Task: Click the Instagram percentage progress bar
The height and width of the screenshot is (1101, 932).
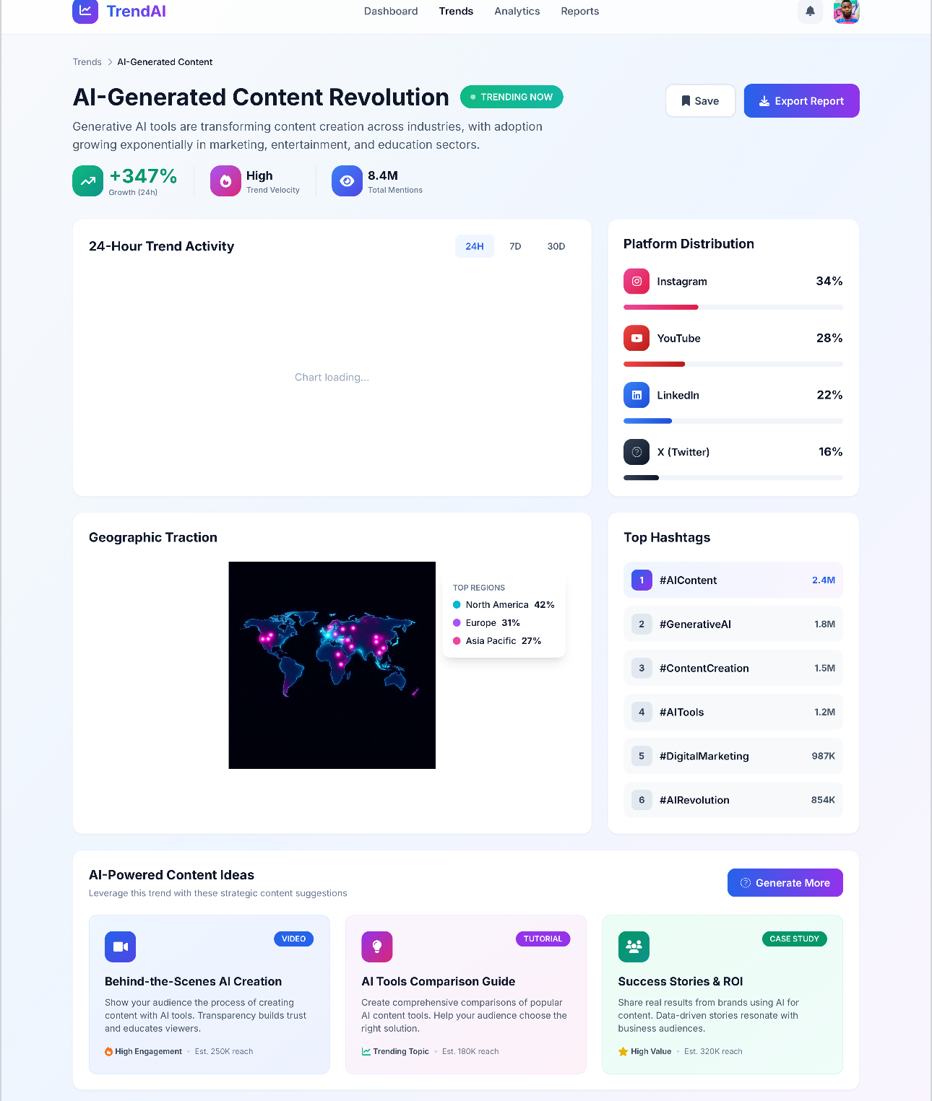Action: 733,307
